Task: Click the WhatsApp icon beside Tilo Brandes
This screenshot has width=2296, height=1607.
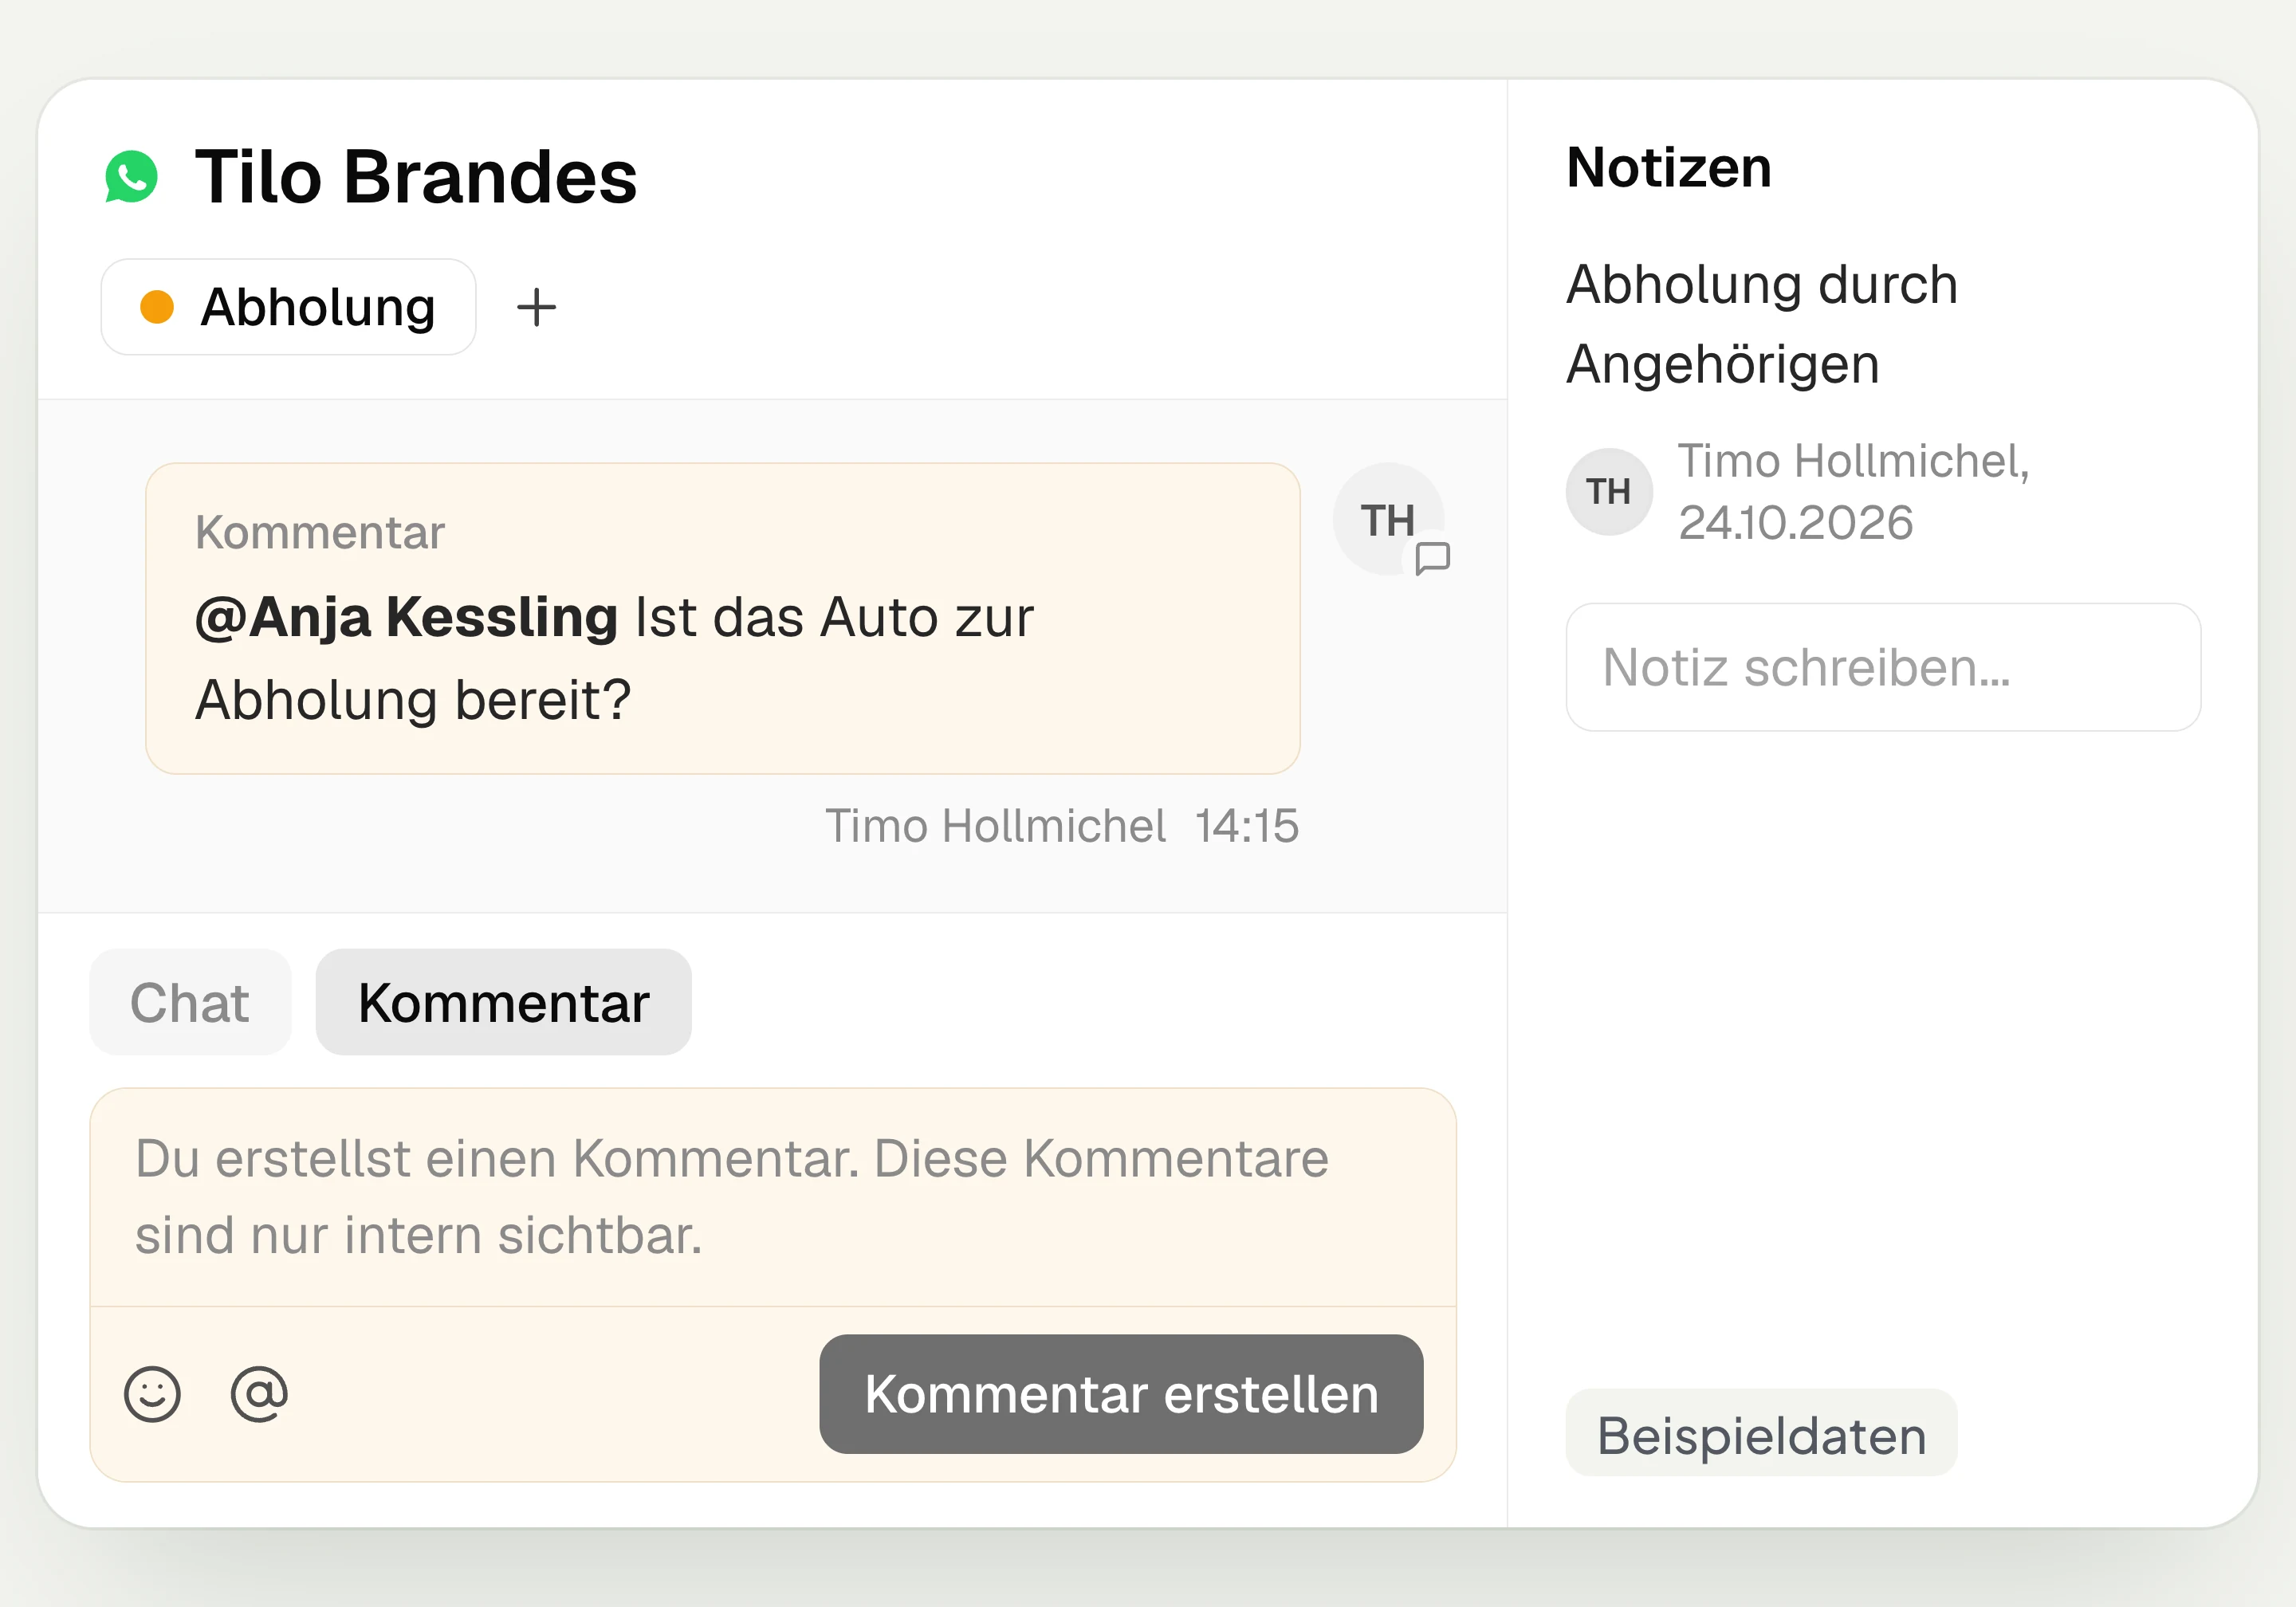Action: [x=131, y=177]
